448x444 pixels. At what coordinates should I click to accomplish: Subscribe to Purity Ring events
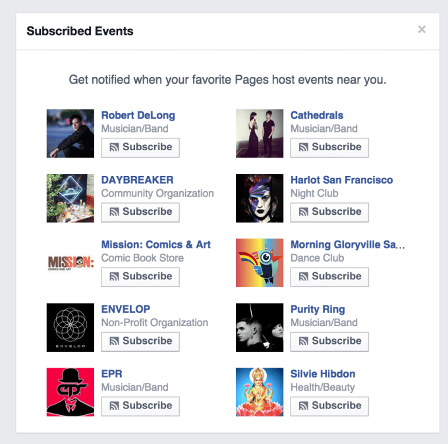(329, 341)
